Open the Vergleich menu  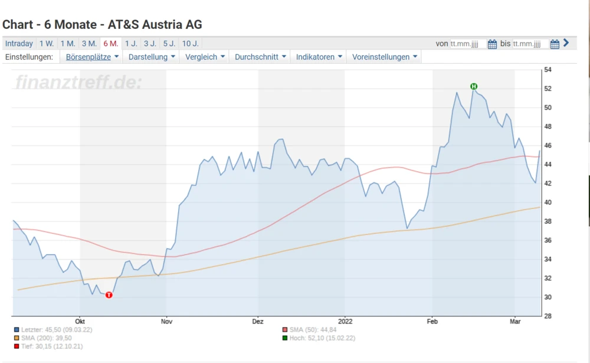205,57
